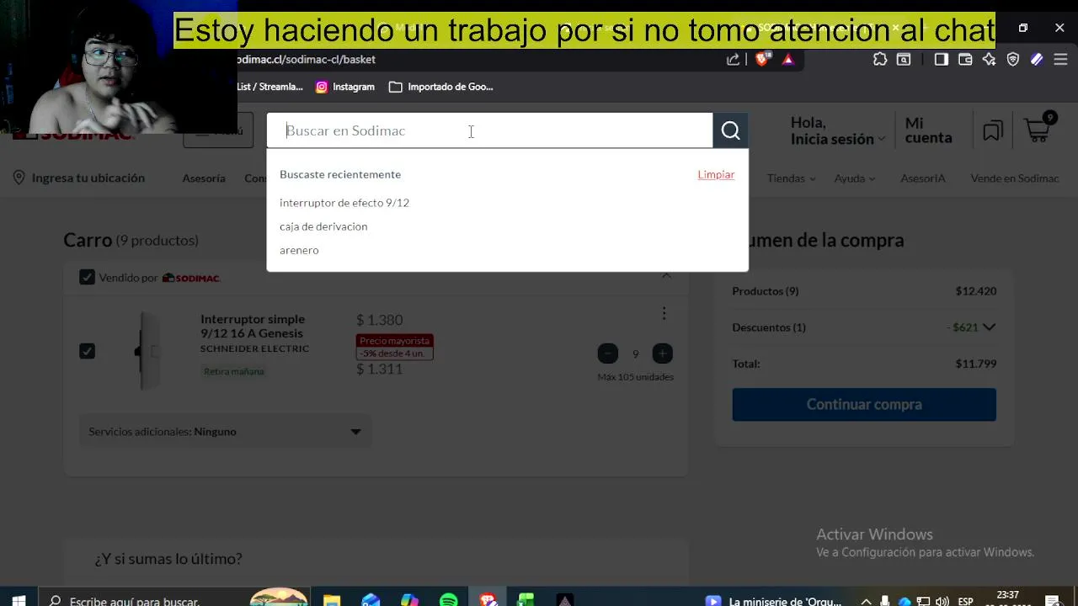Open the Asesoría menu item
This screenshot has width=1078, height=606.
click(x=204, y=178)
